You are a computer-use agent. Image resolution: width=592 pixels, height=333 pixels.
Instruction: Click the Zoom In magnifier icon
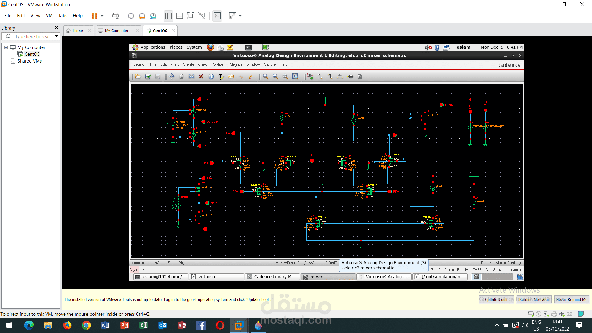coord(265,76)
